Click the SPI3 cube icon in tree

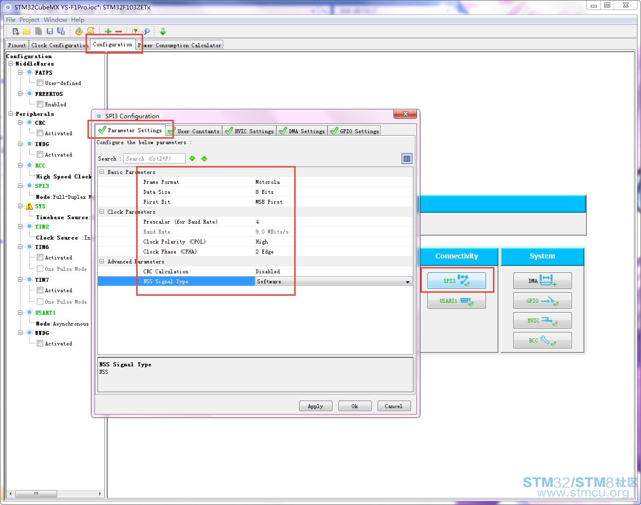(x=29, y=185)
